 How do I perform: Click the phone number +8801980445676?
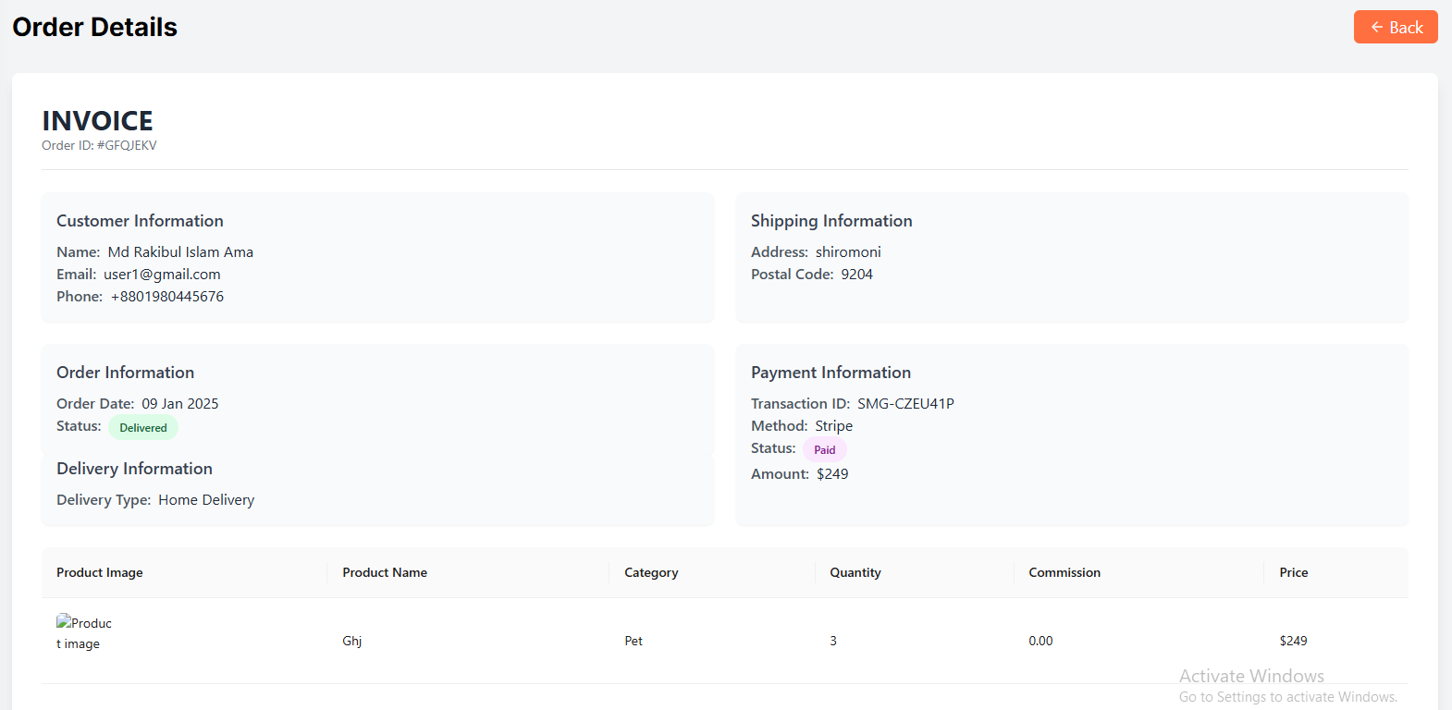click(167, 297)
